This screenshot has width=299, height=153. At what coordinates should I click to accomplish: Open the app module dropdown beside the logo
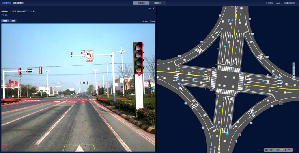19,3
